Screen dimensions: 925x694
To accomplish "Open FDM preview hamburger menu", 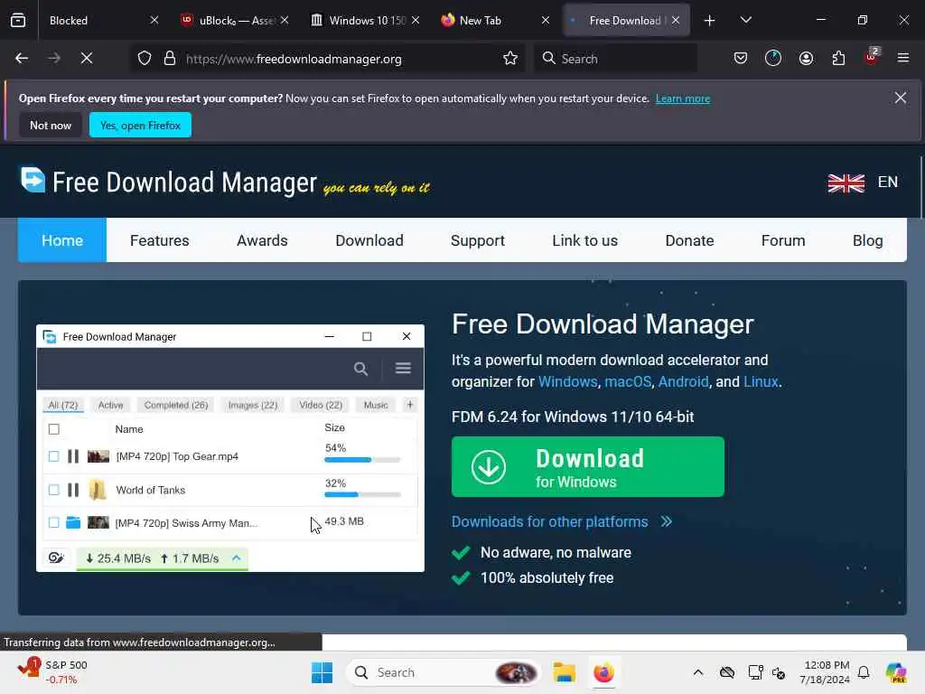I will 403,369.
